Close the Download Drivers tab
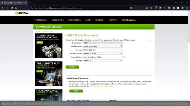Viewport: 190px width, 106px height. point(26,3)
